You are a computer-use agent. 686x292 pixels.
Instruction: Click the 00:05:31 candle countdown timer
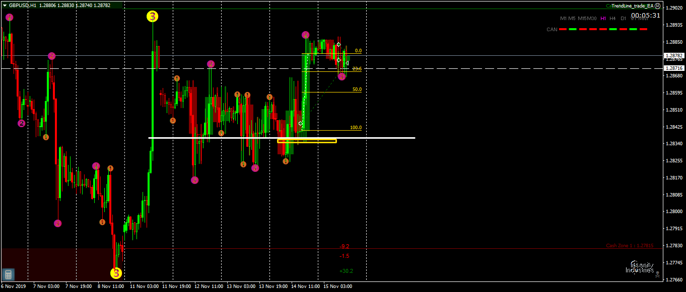(646, 16)
